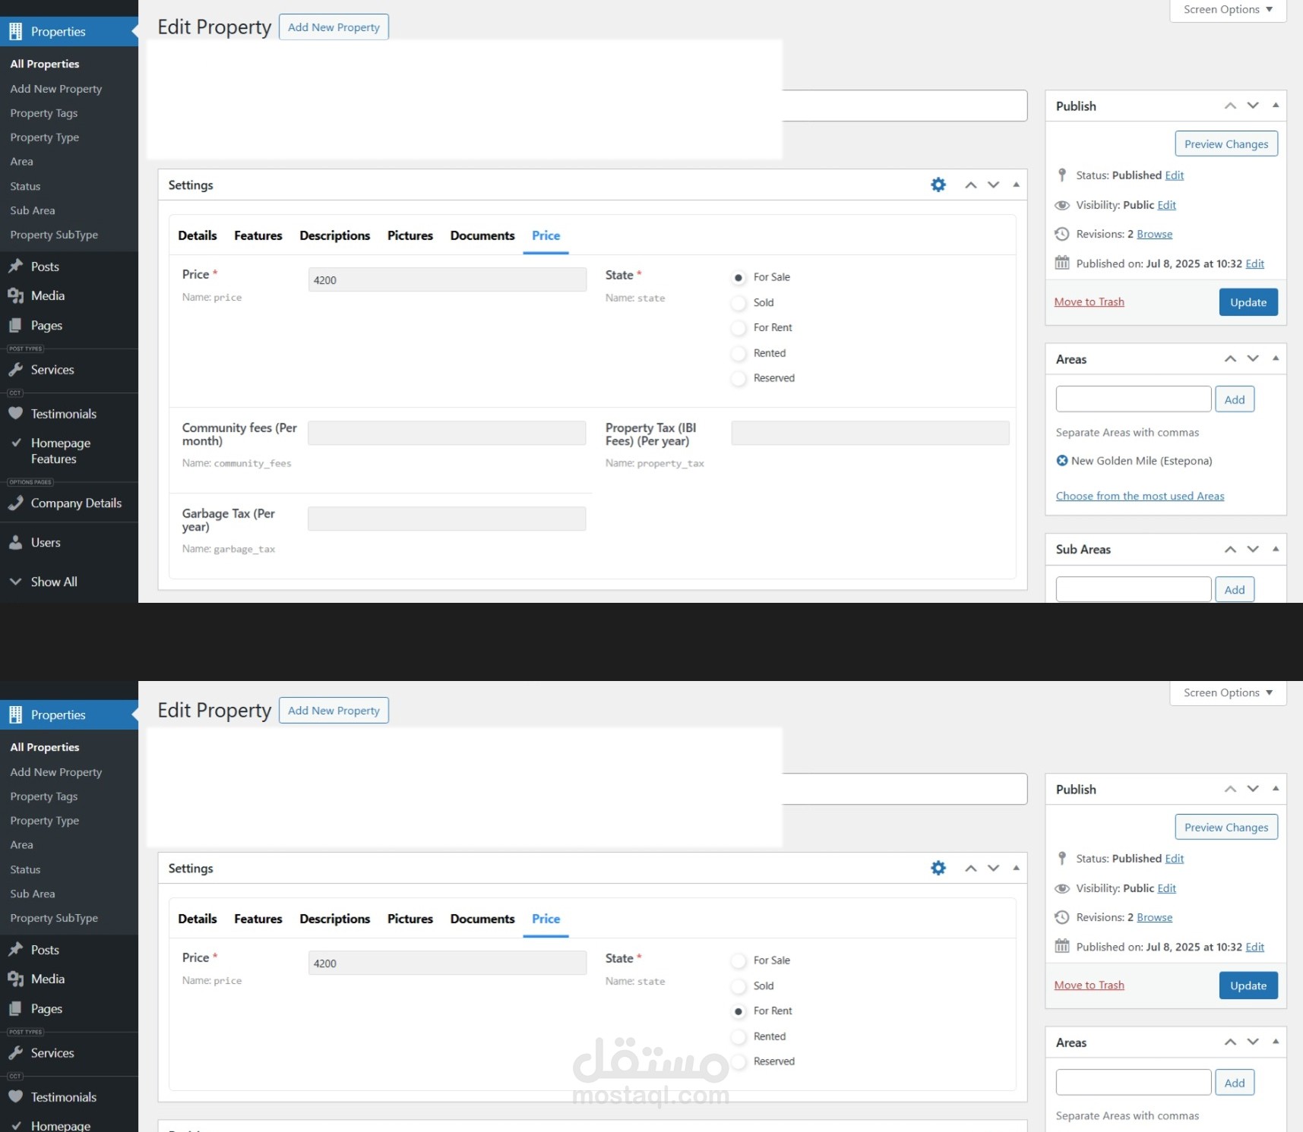The image size is (1303, 1132).
Task: Open Documents tab in lower screenshot
Action: click(482, 919)
